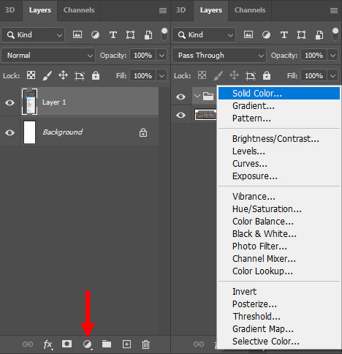Viewport: 342px width, 354px height.
Task: Filter by type layers in left panel
Action: tap(113, 35)
